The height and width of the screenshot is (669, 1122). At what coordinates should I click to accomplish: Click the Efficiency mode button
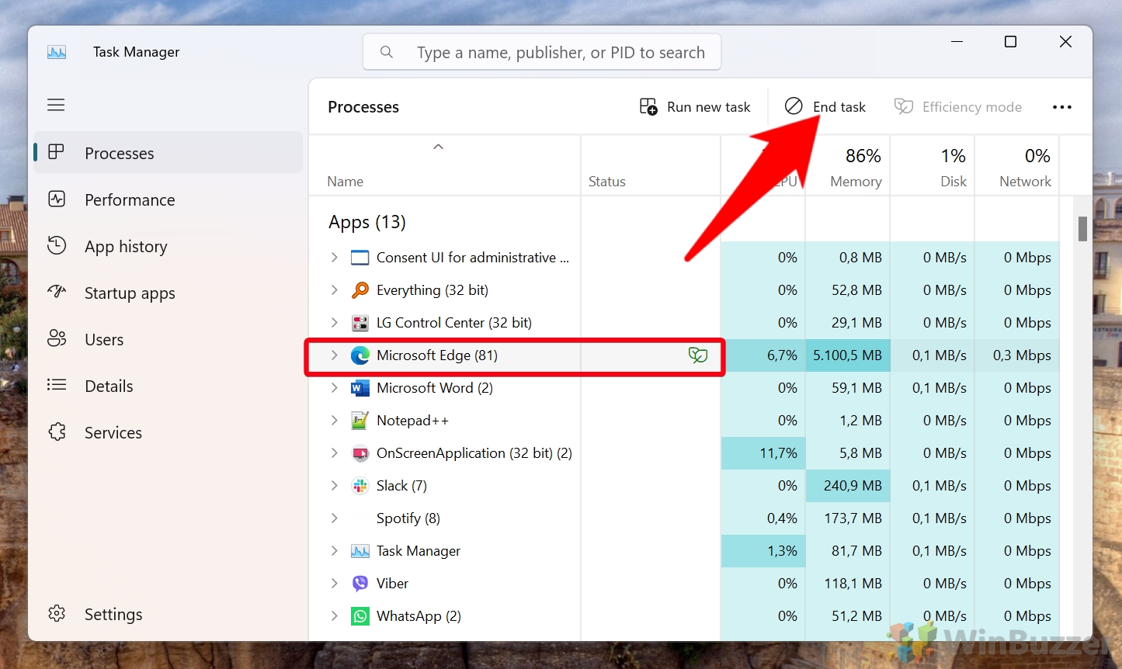(x=958, y=107)
